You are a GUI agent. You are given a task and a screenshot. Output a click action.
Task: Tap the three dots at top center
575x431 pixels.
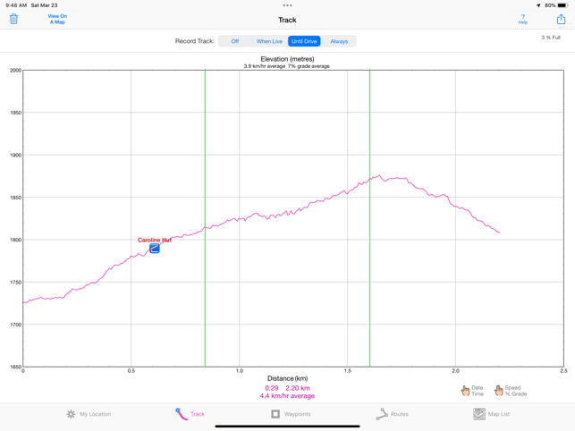coord(287,5)
